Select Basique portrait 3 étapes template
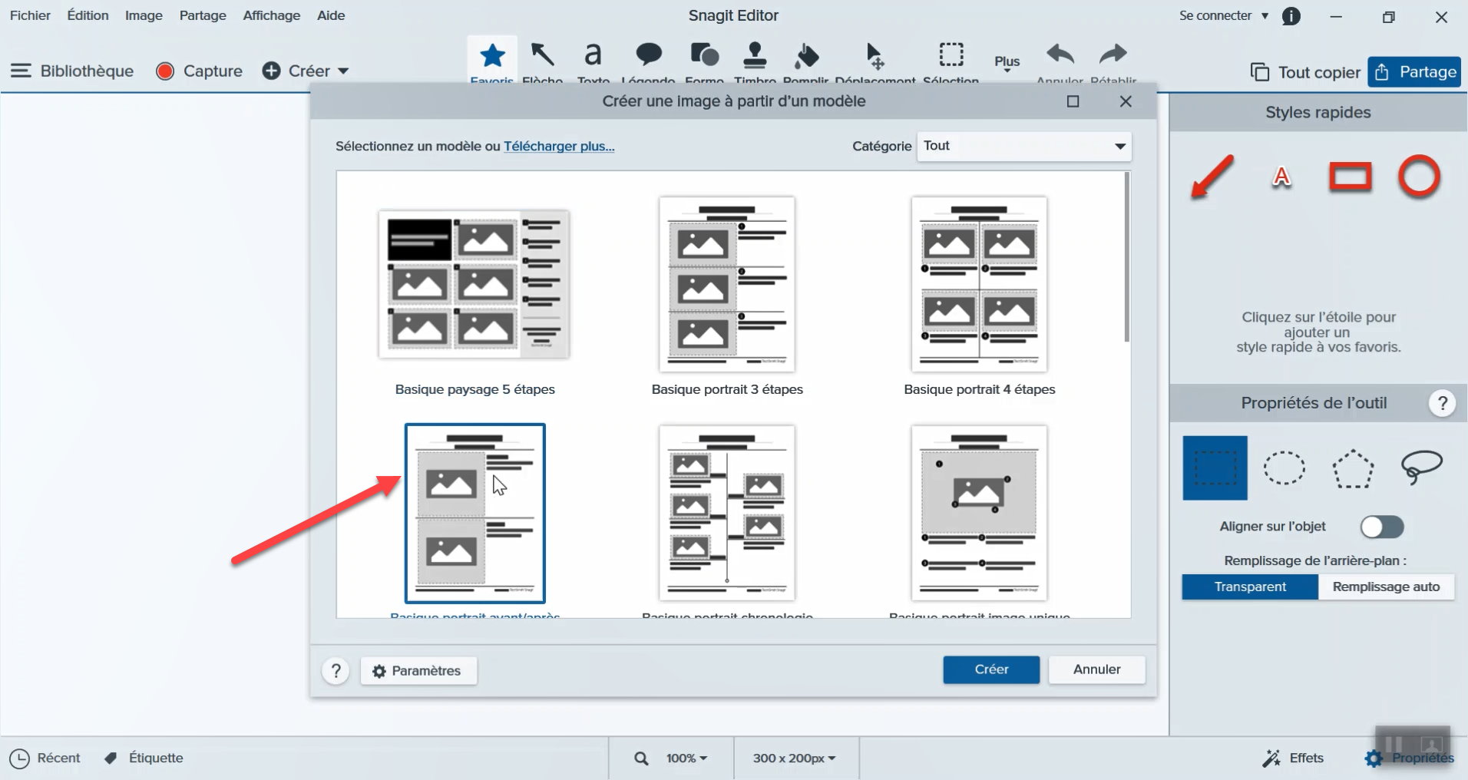 pyautogui.click(x=727, y=284)
